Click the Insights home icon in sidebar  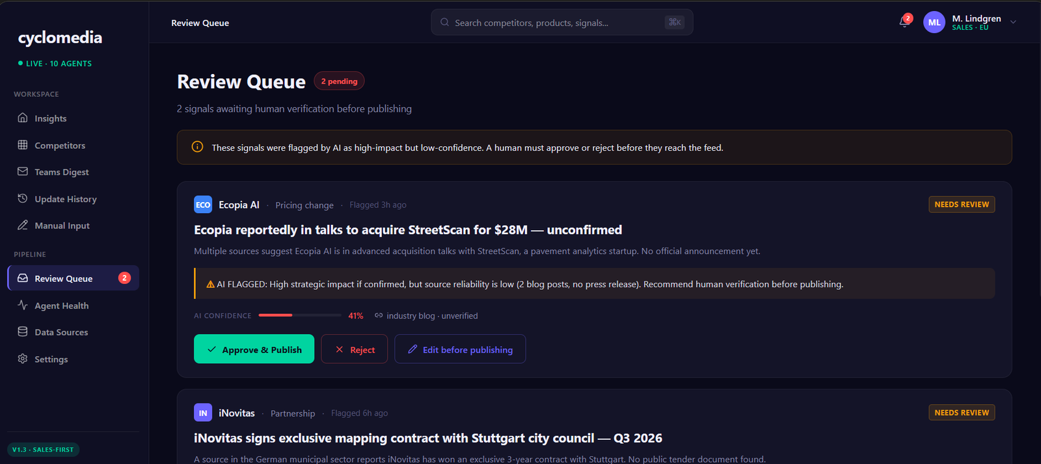(x=23, y=118)
